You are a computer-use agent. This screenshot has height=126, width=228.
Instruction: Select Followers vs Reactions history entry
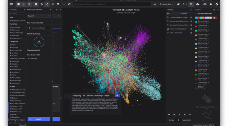point(178,29)
